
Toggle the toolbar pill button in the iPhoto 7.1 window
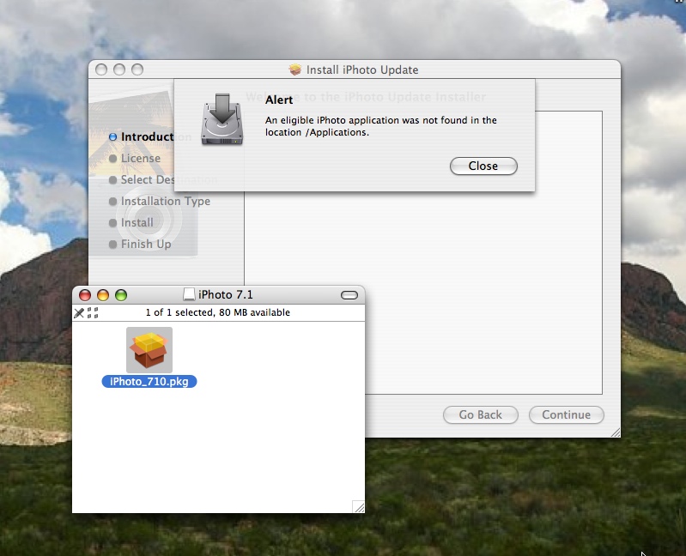point(349,295)
